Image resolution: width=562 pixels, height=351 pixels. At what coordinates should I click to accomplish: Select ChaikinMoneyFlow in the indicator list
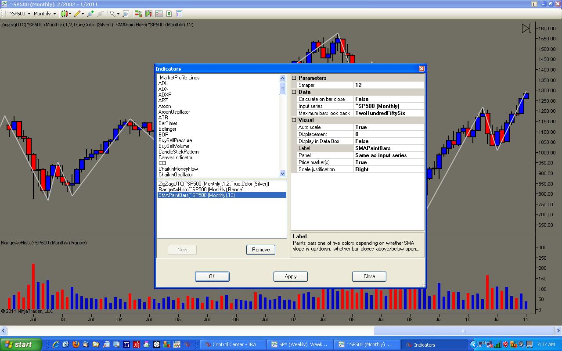click(x=178, y=169)
